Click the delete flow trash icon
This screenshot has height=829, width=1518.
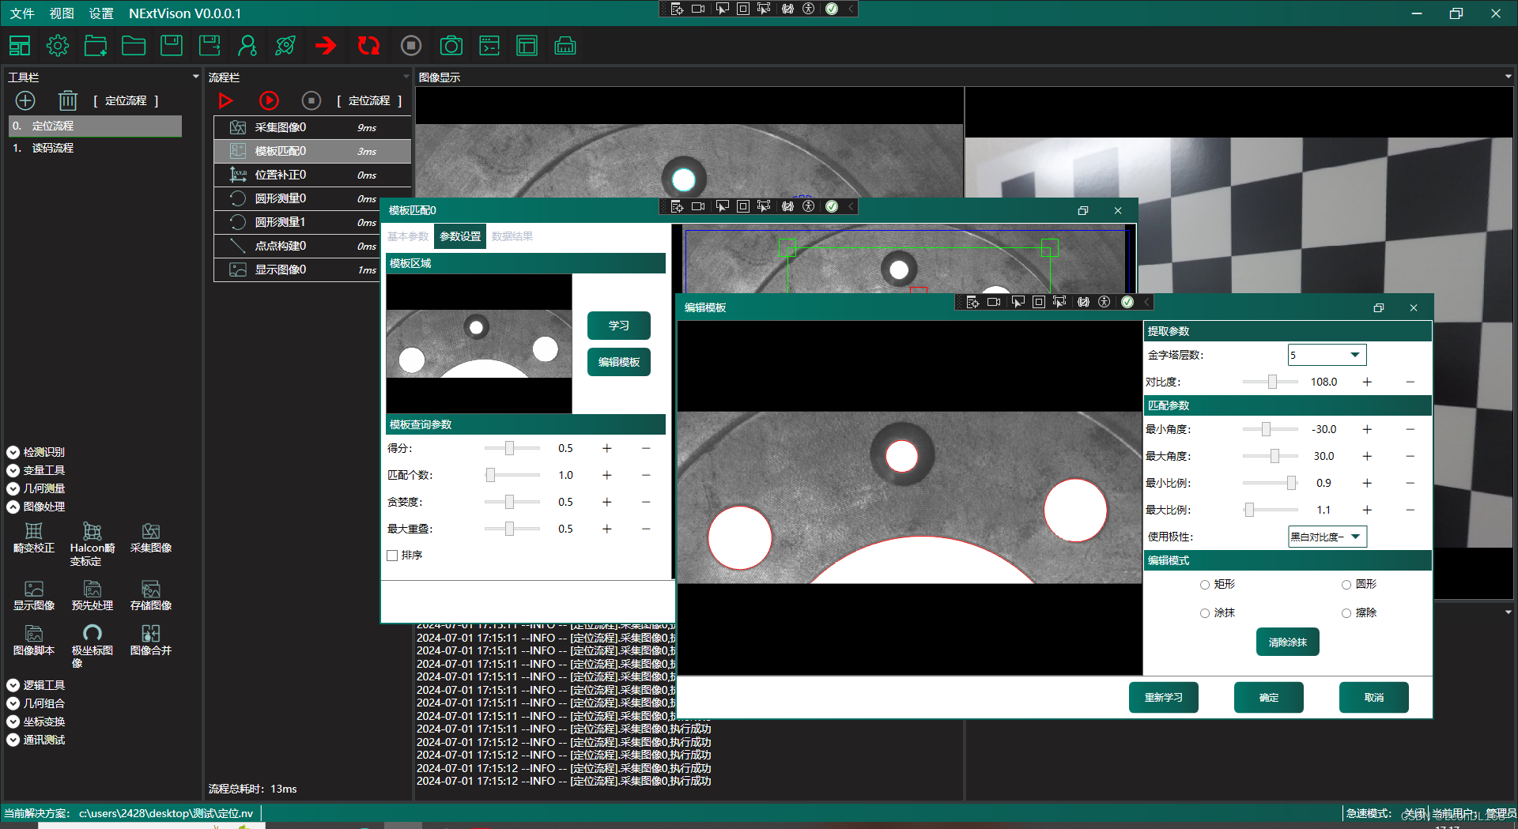click(68, 100)
